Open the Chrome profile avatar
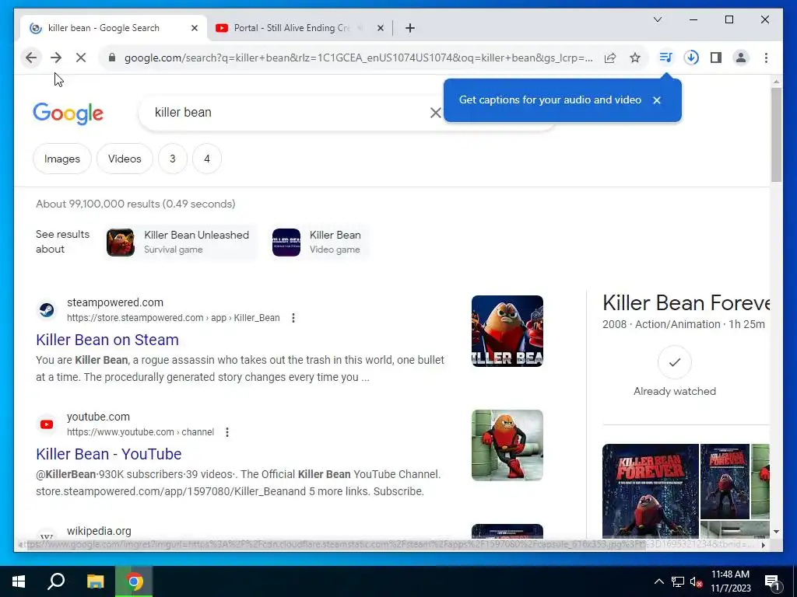797x597 pixels. tap(741, 58)
